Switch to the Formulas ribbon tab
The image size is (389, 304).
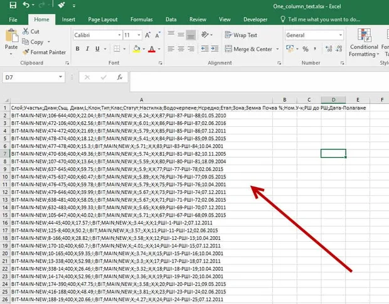pos(141,19)
